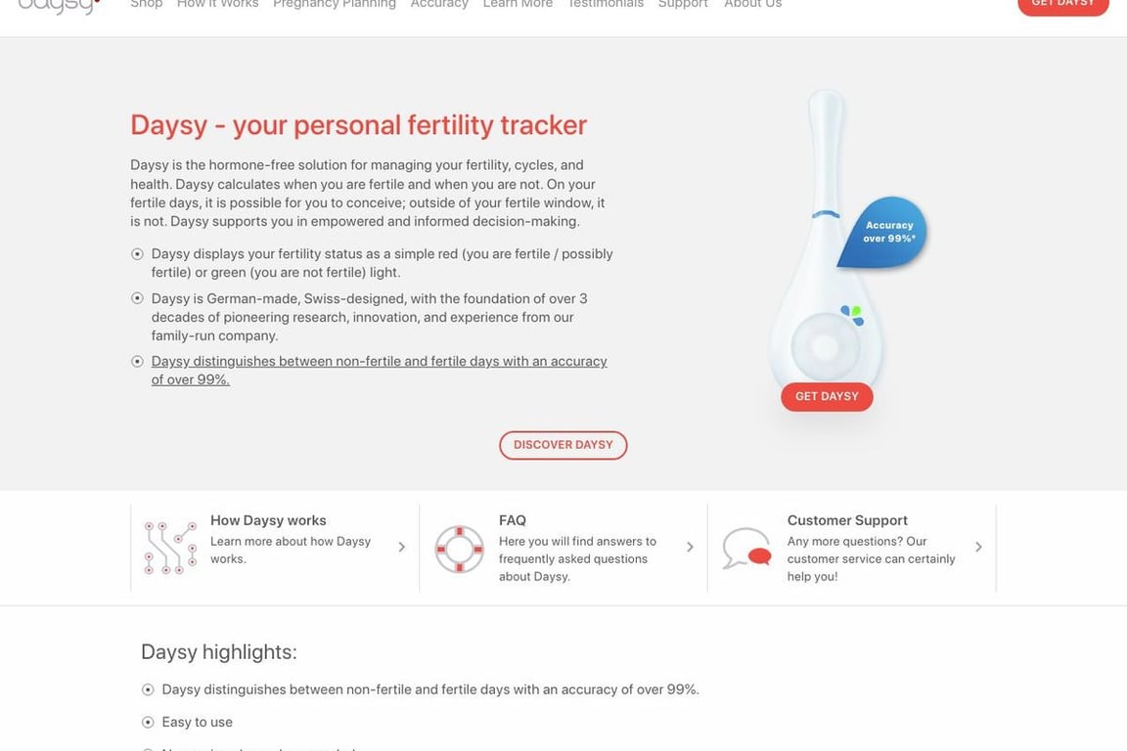Follow the underlined 99% accuracy link

pyautogui.click(x=379, y=370)
